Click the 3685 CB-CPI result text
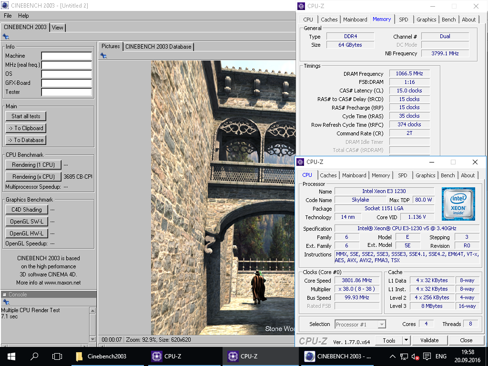 [78, 176]
